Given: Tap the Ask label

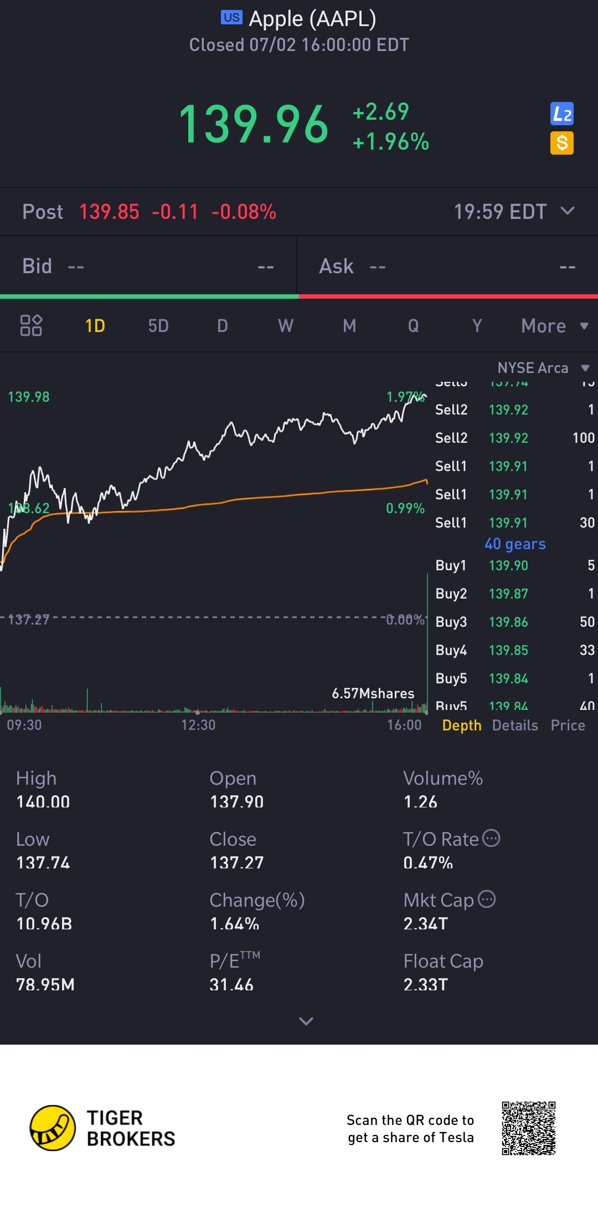Looking at the screenshot, I should click(336, 266).
